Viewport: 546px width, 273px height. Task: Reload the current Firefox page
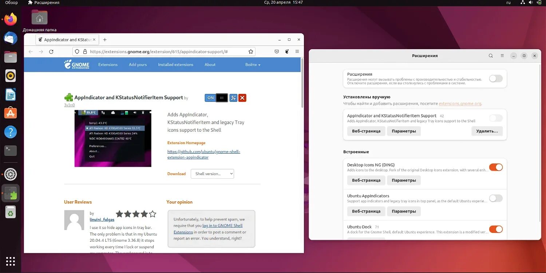[51, 52]
